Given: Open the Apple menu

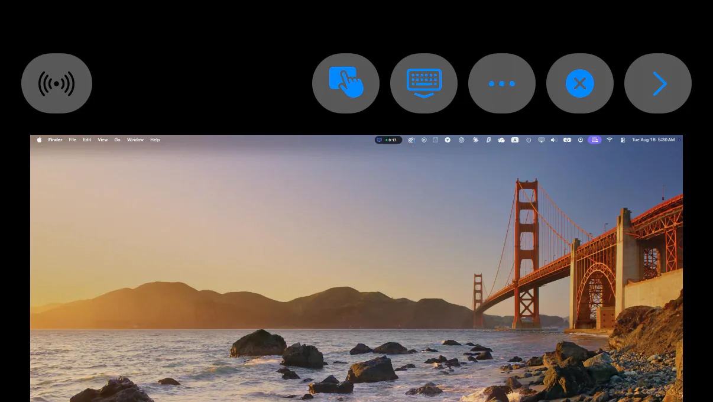Looking at the screenshot, I should 40,140.
